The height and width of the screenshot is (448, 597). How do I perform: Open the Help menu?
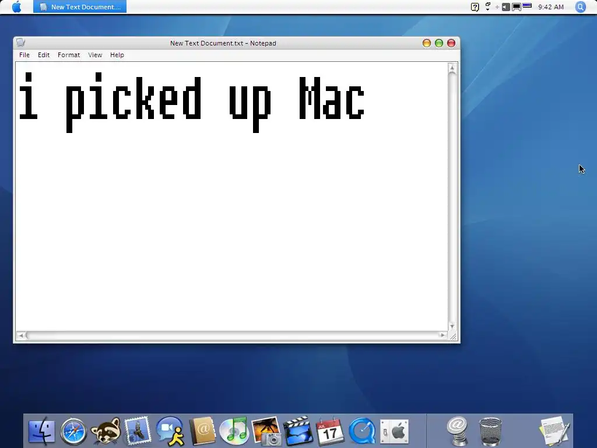click(117, 55)
